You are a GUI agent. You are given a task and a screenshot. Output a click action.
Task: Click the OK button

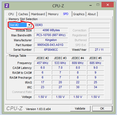102,108
